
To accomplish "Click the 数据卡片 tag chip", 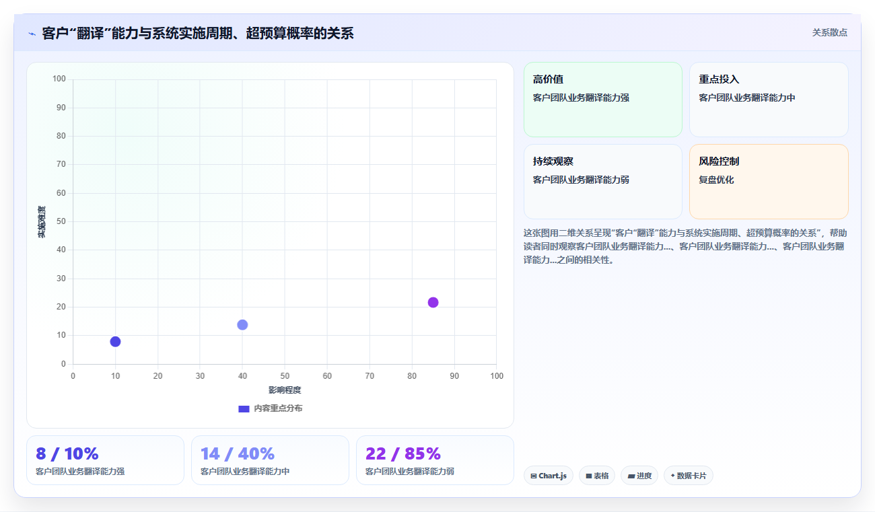I will (x=688, y=476).
